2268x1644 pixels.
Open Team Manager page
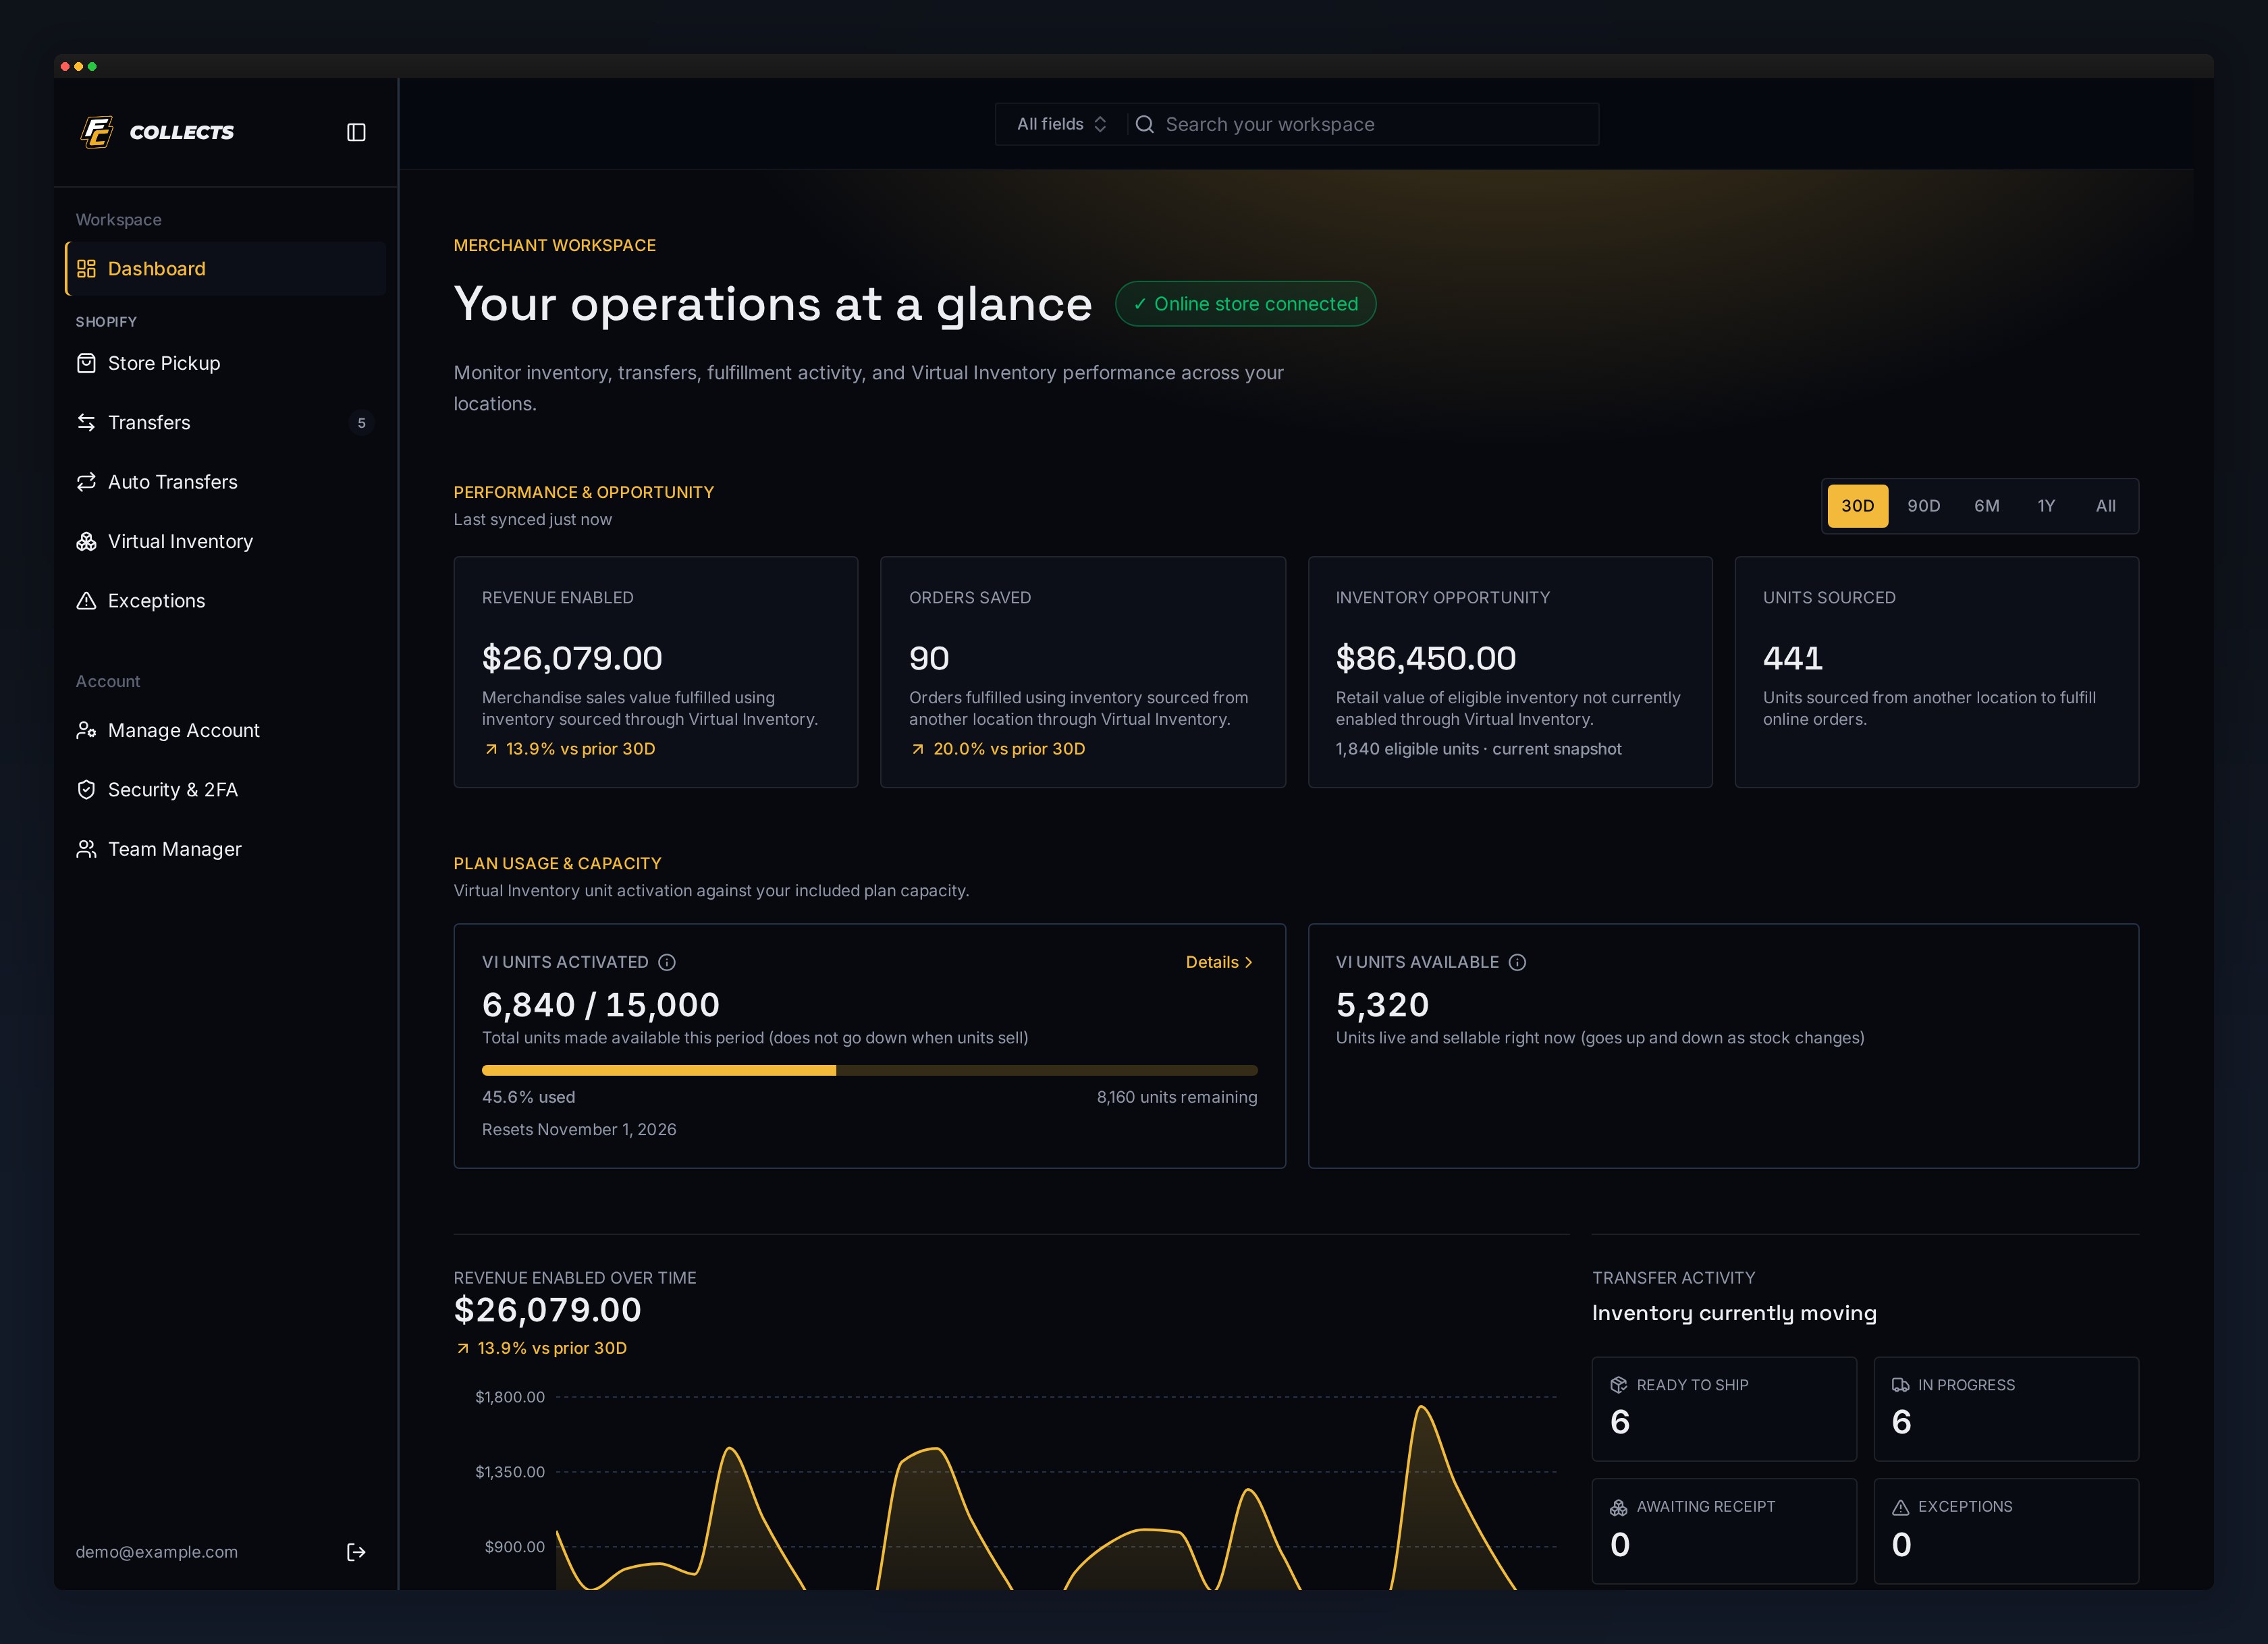point(226,849)
